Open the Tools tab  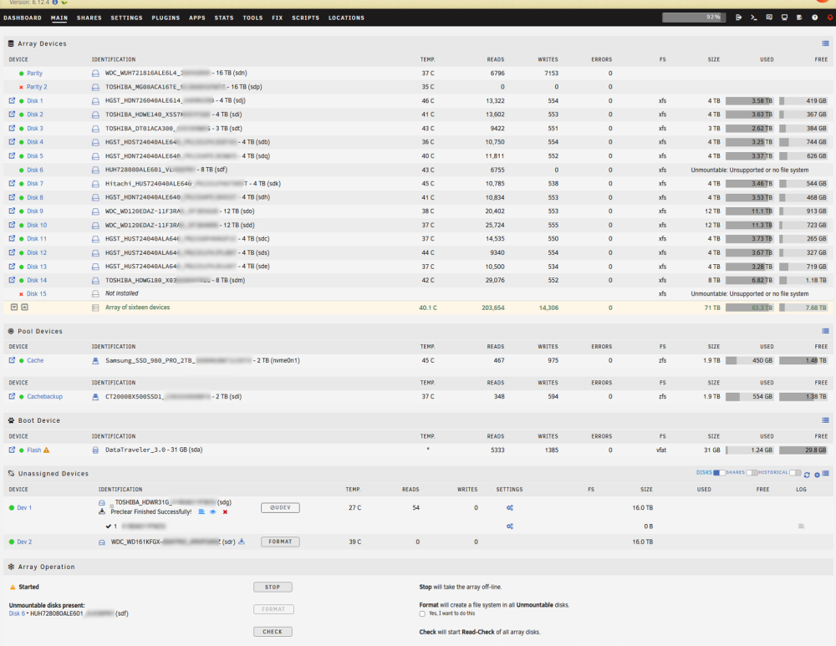point(252,18)
